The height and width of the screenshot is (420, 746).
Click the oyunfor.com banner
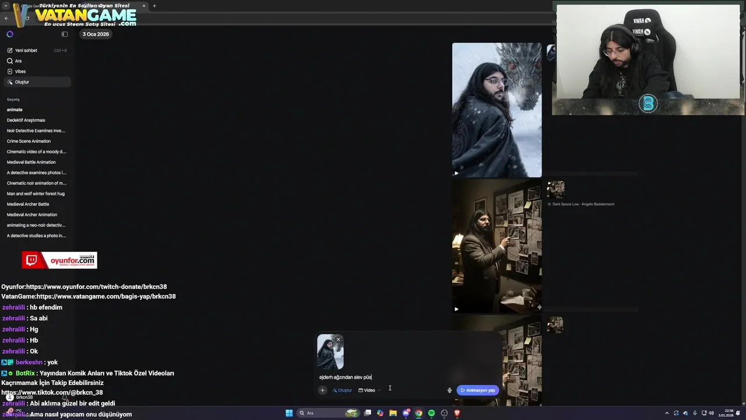pyautogui.click(x=59, y=260)
